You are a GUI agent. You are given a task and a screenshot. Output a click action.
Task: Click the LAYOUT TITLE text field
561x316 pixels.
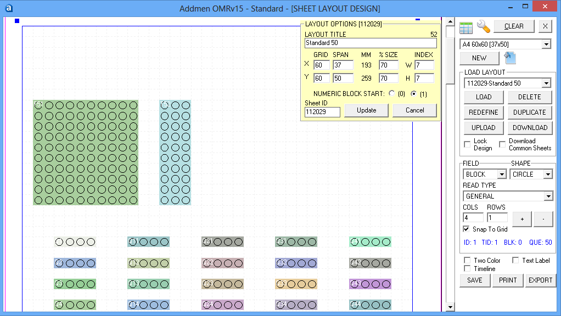tap(371, 43)
